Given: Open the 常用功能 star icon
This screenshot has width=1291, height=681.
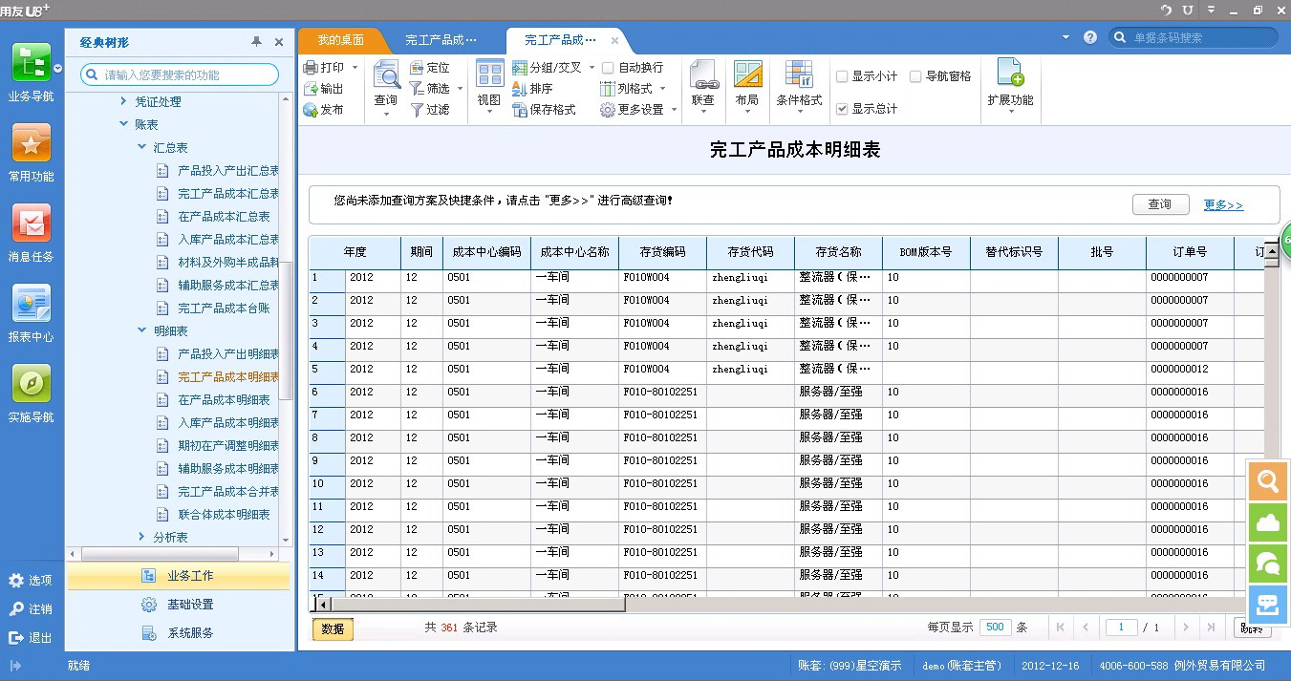Looking at the screenshot, I should click(x=31, y=143).
